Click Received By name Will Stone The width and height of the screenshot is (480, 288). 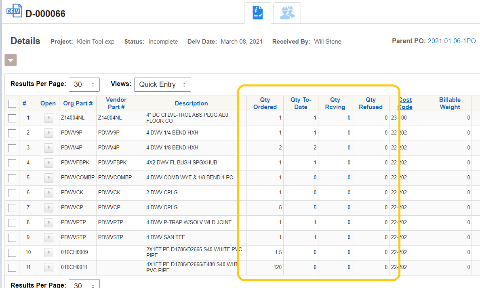tap(328, 42)
